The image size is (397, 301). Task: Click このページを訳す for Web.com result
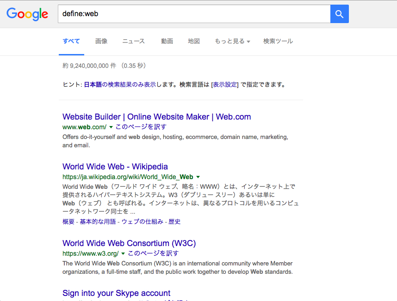tap(141, 126)
